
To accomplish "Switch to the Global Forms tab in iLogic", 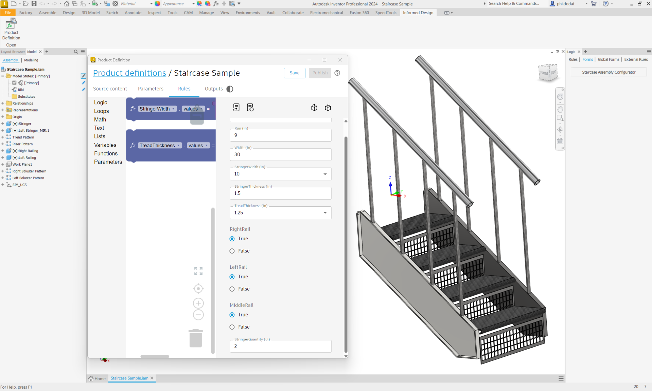I will (608, 59).
